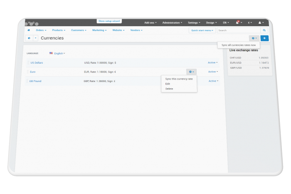Viewport: 291px width, 194px height.
Task: Focus the Search input field
Action: tap(239, 30)
